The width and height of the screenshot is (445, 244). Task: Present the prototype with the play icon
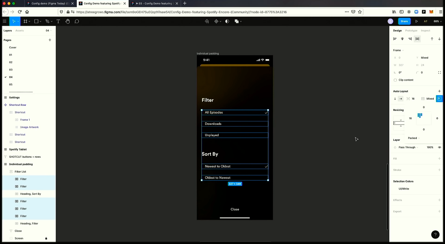[x=417, y=21]
